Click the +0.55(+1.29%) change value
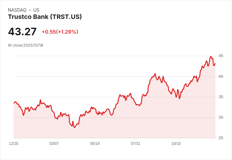Image resolution: width=232 pixels, height=160 pixels. [60, 32]
